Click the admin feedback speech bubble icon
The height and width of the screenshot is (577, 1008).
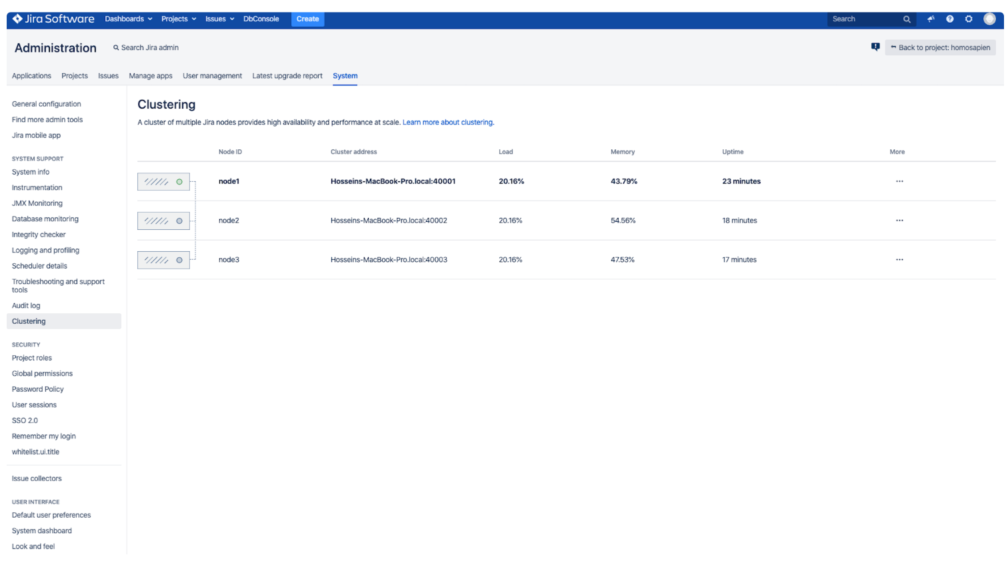[875, 47]
